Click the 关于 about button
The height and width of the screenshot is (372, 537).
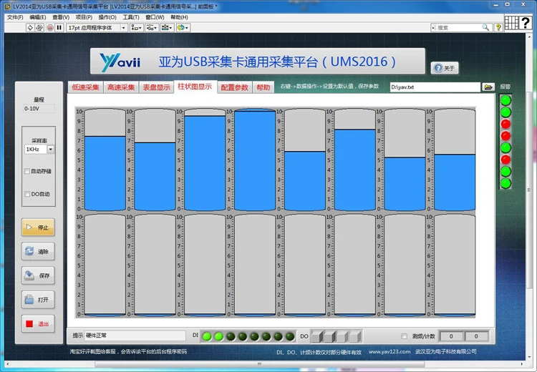(445, 68)
